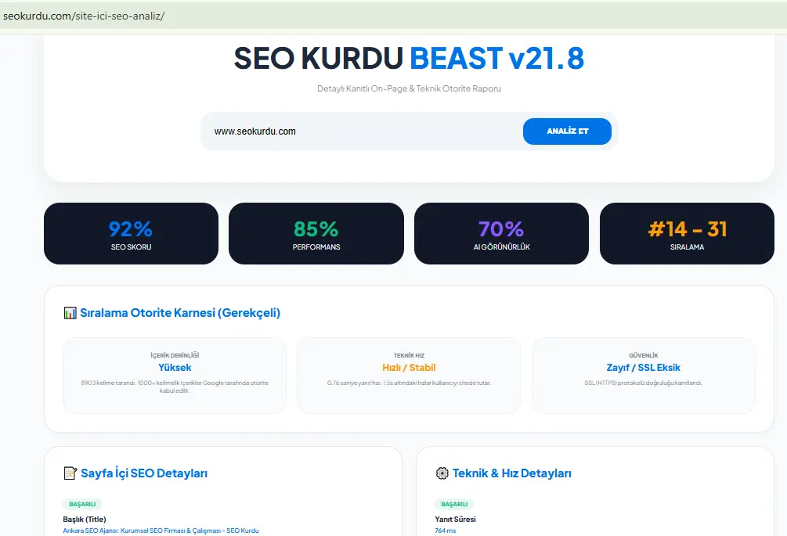The height and width of the screenshot is (536, 787).
Task: Click the bar chart icon beside Sıralama Otorite Karnesi
Action: click(70, 313)
